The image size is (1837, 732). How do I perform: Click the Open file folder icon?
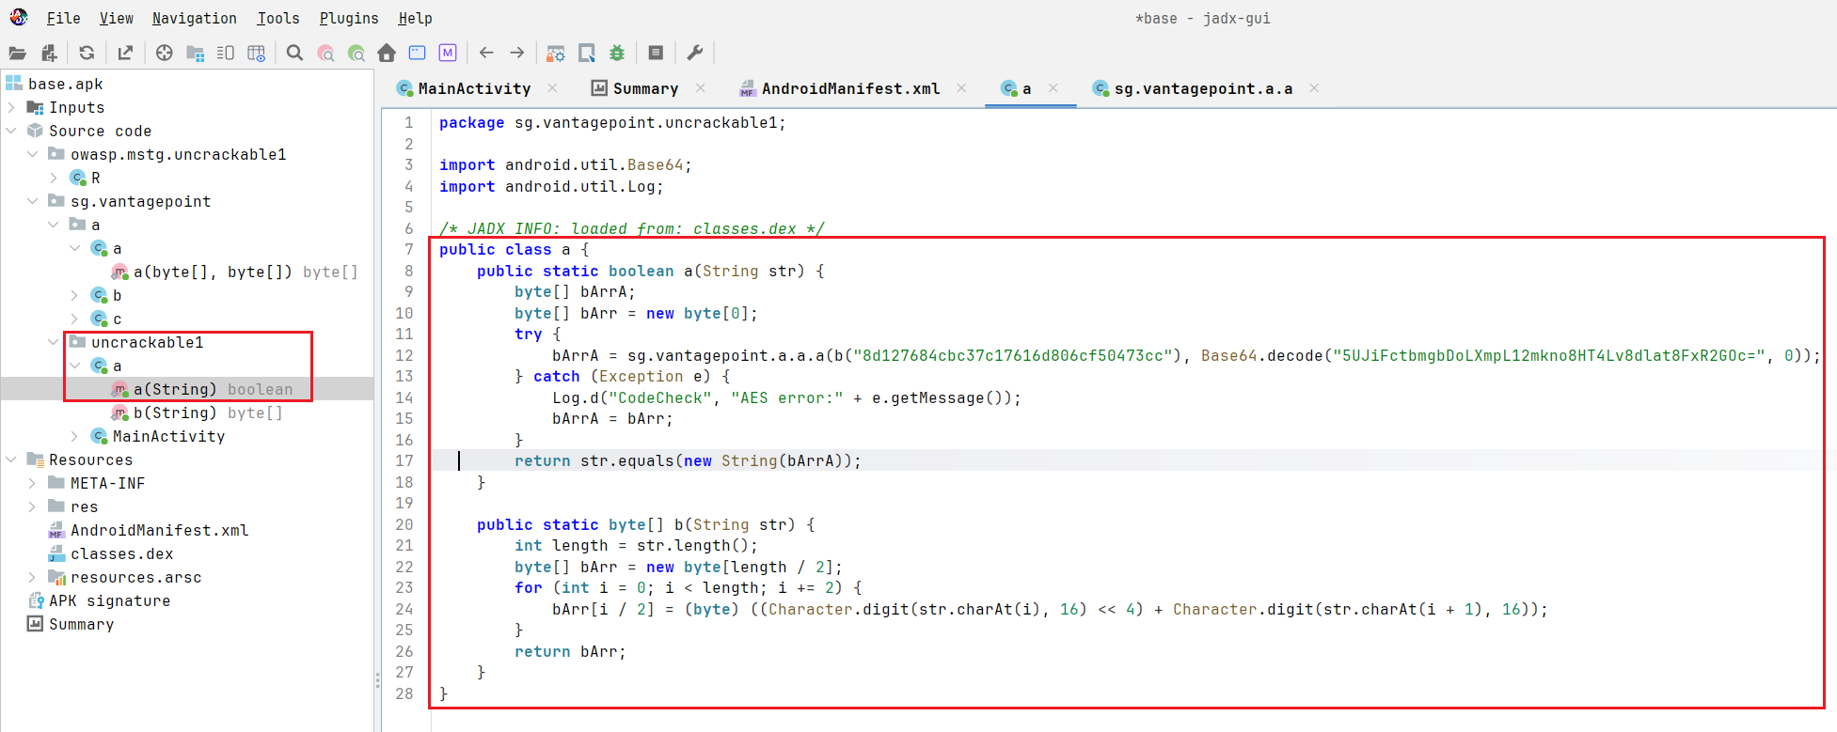coord(17,54)
